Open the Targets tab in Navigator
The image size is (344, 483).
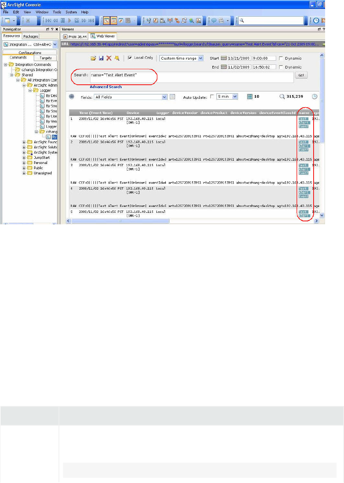[46, 58]
